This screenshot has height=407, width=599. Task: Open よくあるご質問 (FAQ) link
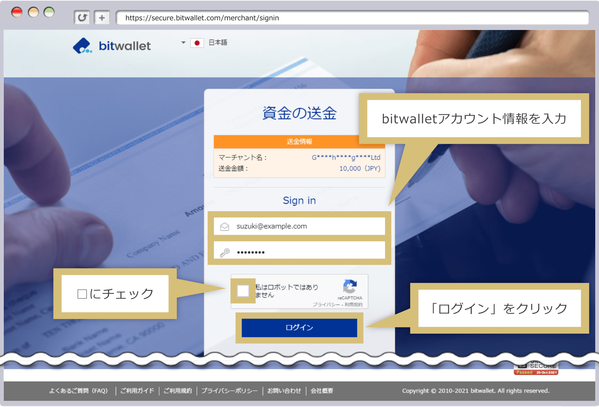tap(79, 391)
